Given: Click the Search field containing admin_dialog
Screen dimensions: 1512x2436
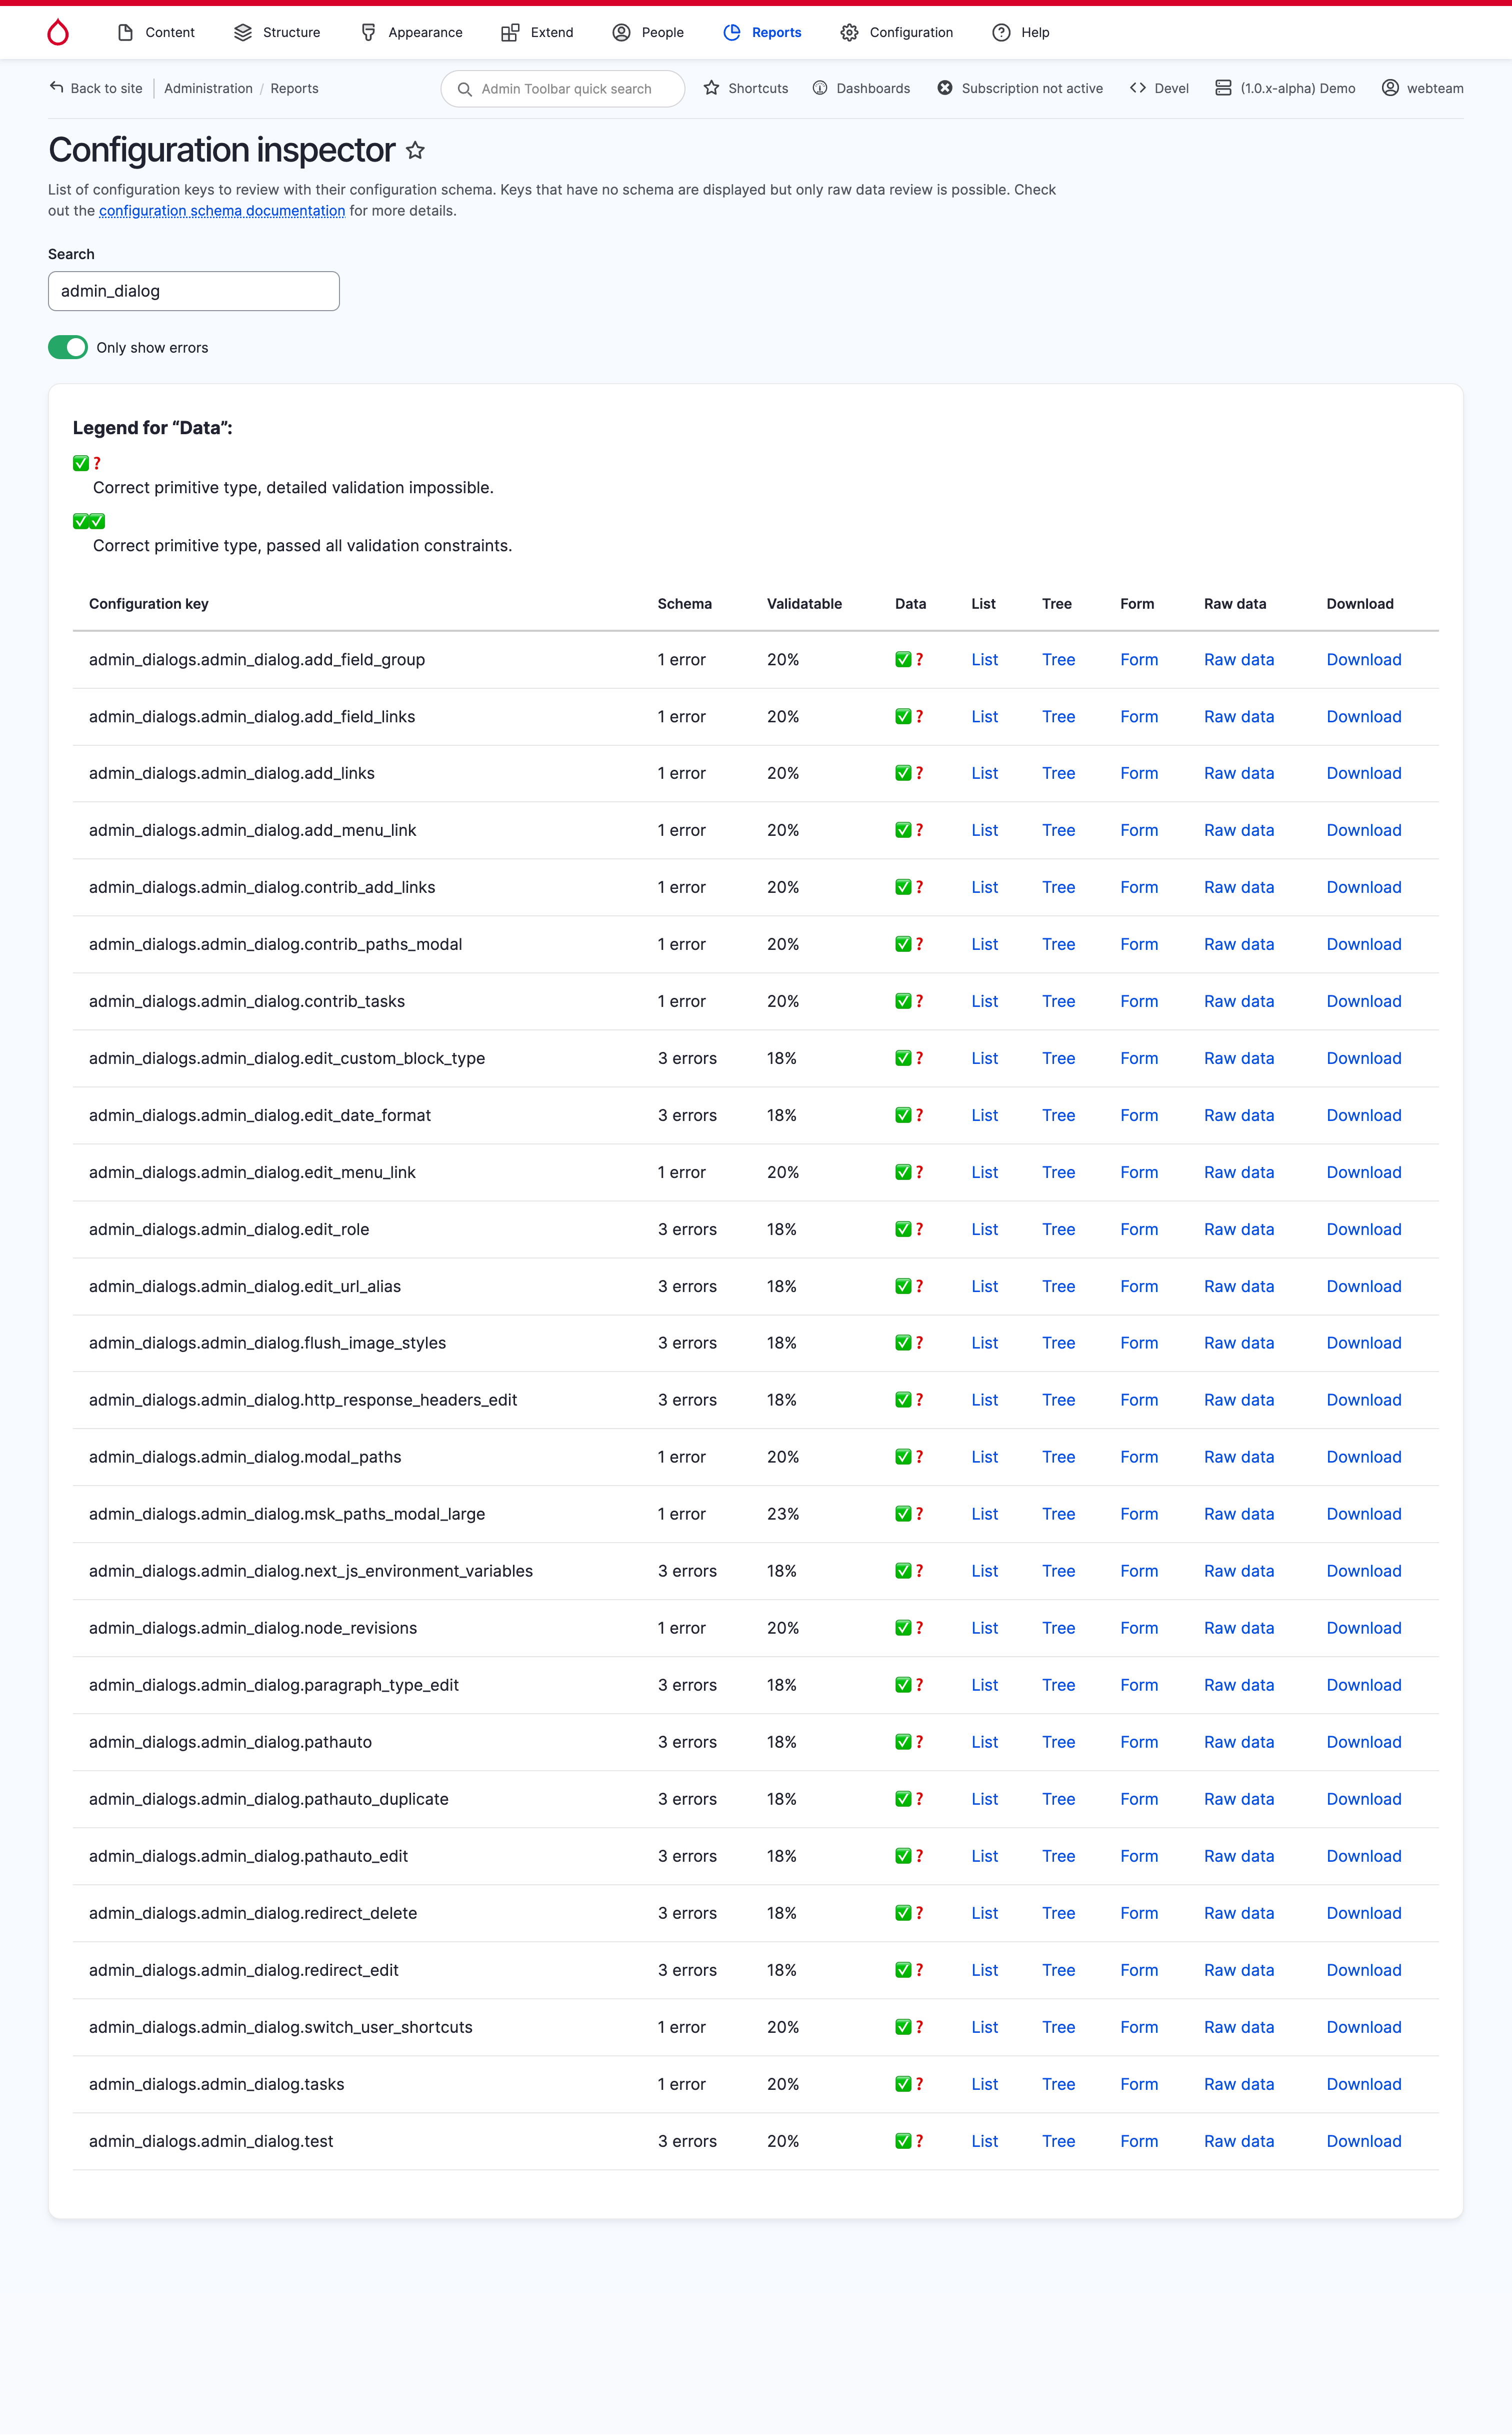Looking at the screenshot, I should tap(194, 291).
